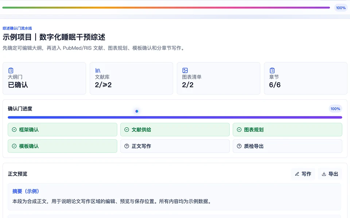This screenshot has height=218, width=350.
Task: Select the 图表清单 2/2 card
Action: point(218,79)
